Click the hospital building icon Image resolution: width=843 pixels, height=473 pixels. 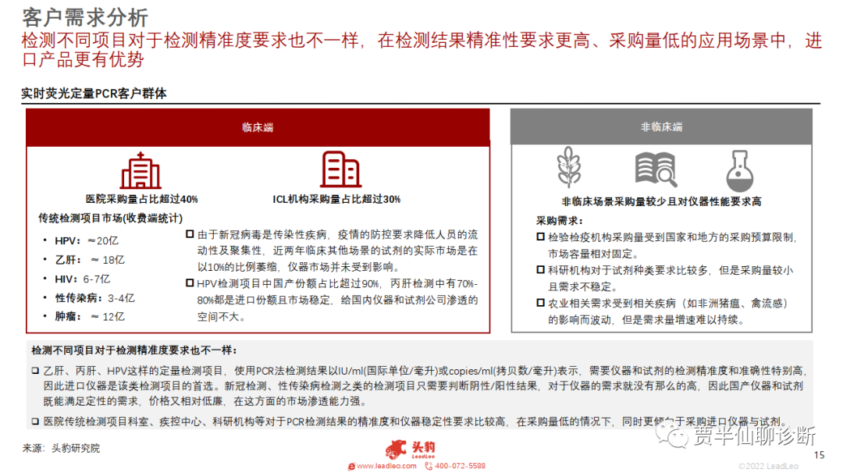click(140, 170)
